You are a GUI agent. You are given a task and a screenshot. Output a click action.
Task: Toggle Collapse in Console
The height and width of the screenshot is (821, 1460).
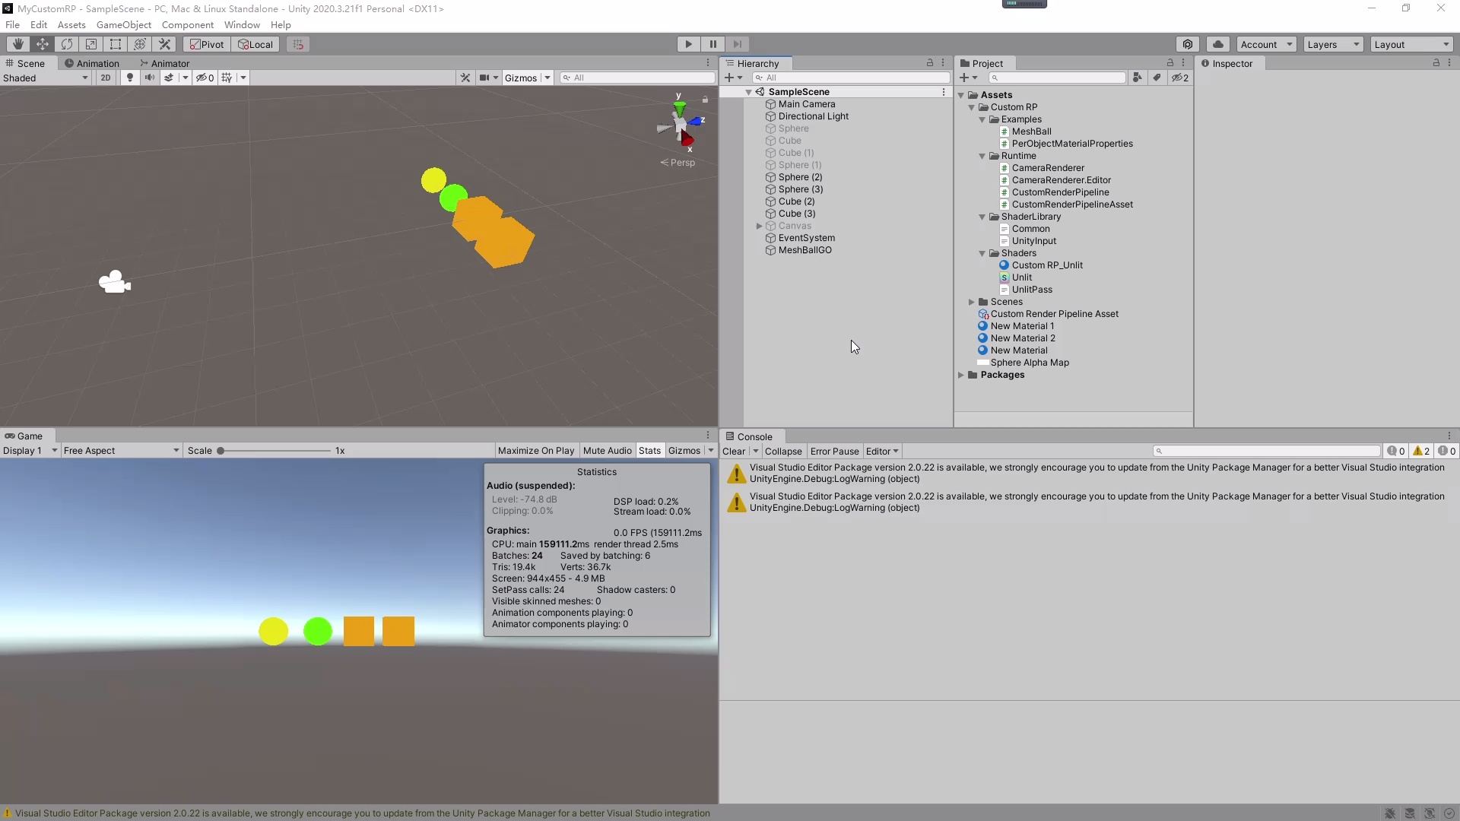(783, 452)
